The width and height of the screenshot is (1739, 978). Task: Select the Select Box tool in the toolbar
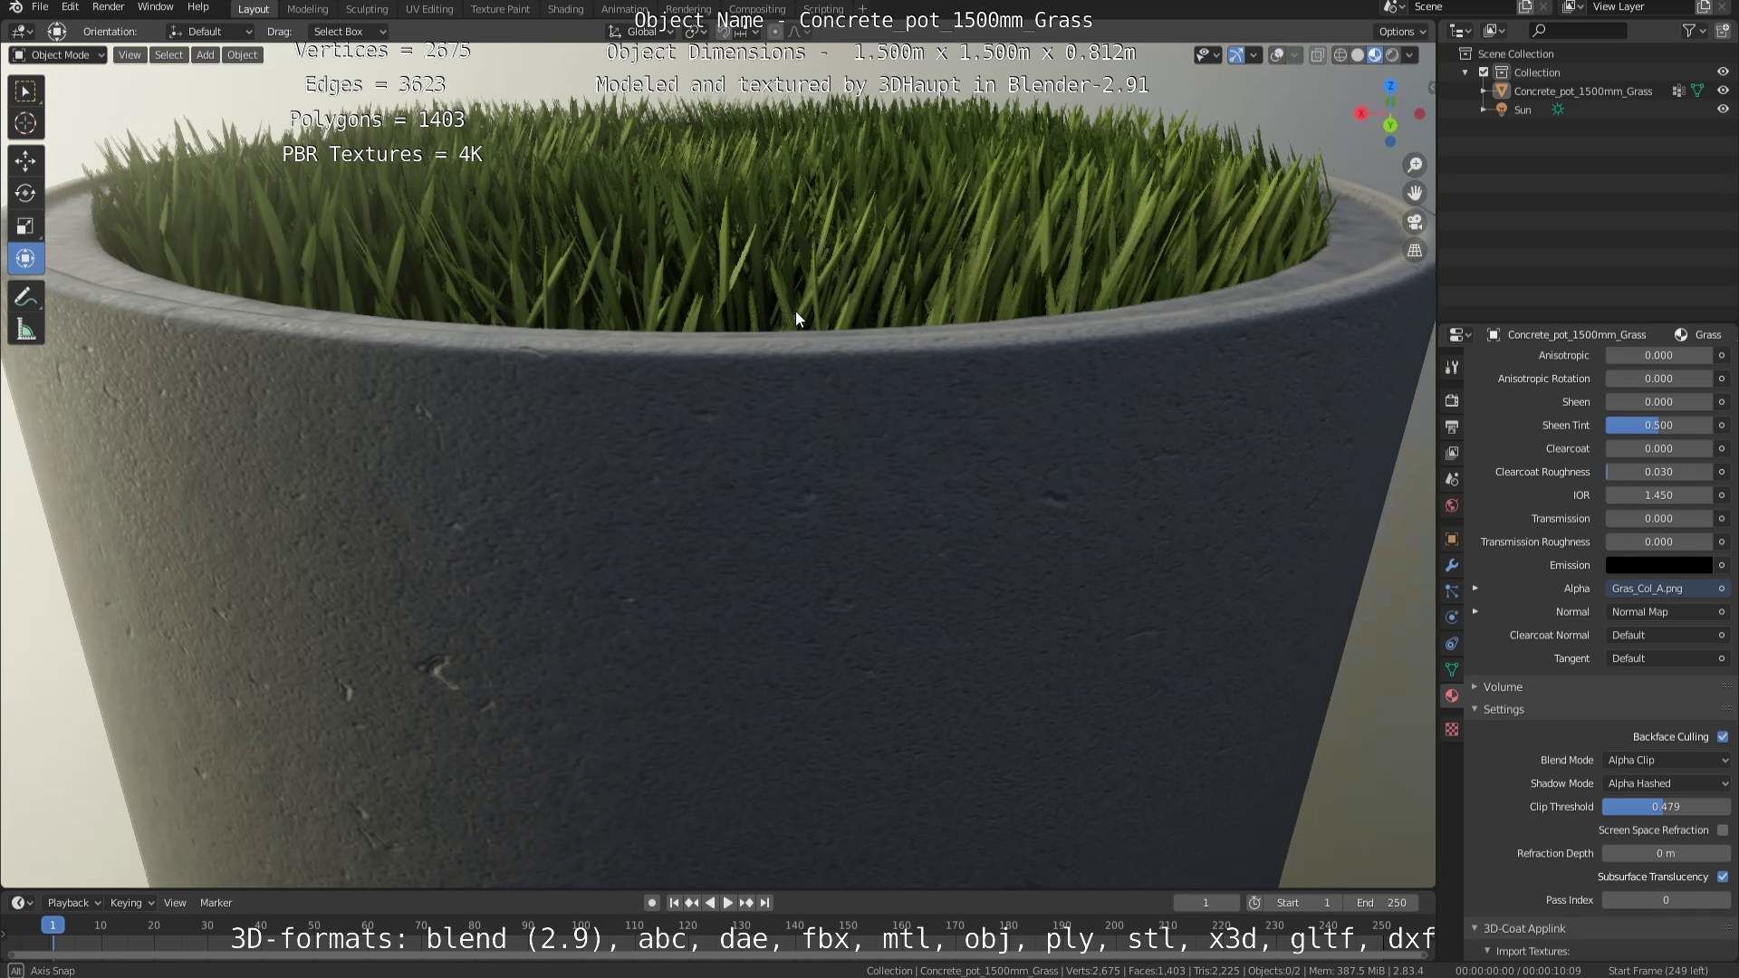[x=25, y=91]
